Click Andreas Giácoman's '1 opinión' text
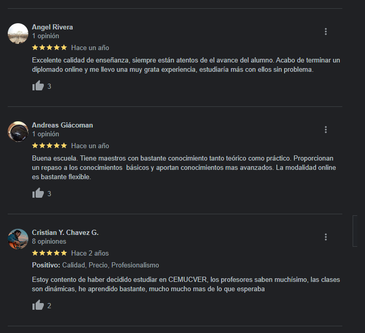Image resolution: width=365 pixels, height=333 pixels. tap(45, 134)
